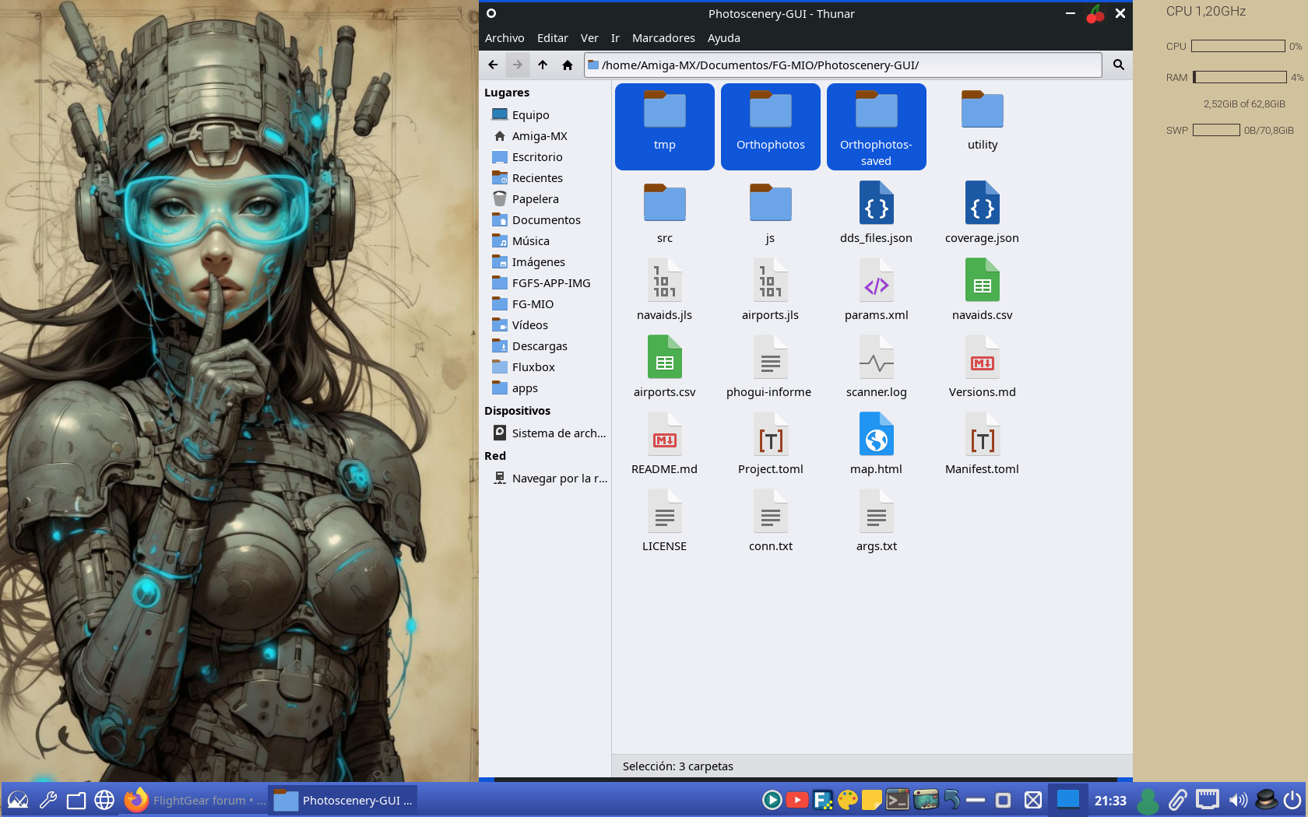Screen dimensions: 1308x817
Task: Open Equipo in the sidebar
Action: [545, 115]
